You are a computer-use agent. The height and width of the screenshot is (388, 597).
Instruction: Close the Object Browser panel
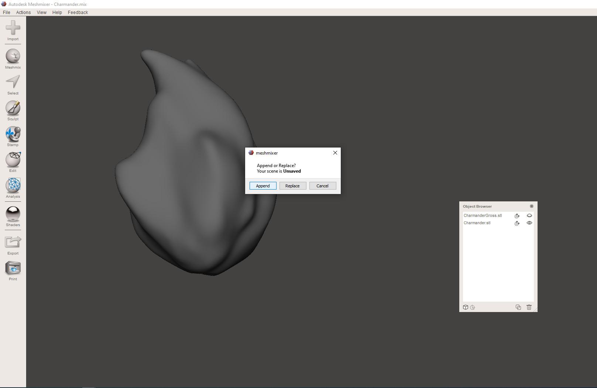532,206
